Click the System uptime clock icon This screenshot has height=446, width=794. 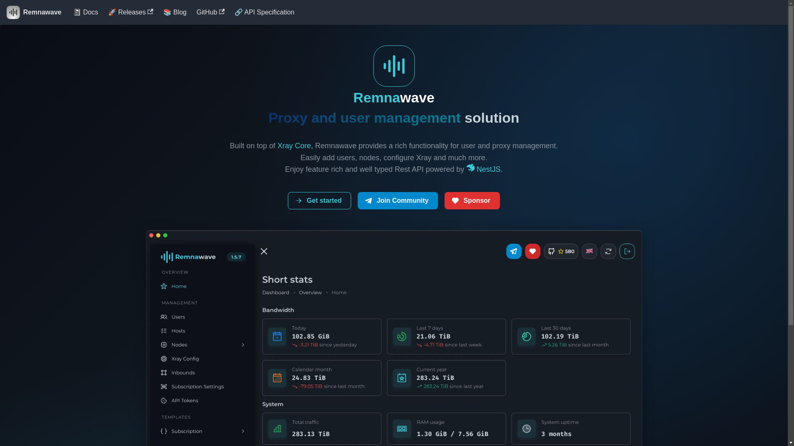click(x=526, y=429)
